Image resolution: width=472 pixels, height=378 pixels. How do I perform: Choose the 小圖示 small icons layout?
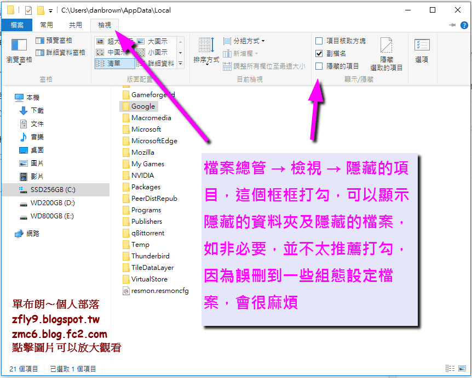(x=152, y=53)
